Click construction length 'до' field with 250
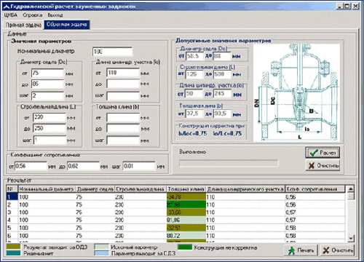Screen dimensions: 364x262 50,128
